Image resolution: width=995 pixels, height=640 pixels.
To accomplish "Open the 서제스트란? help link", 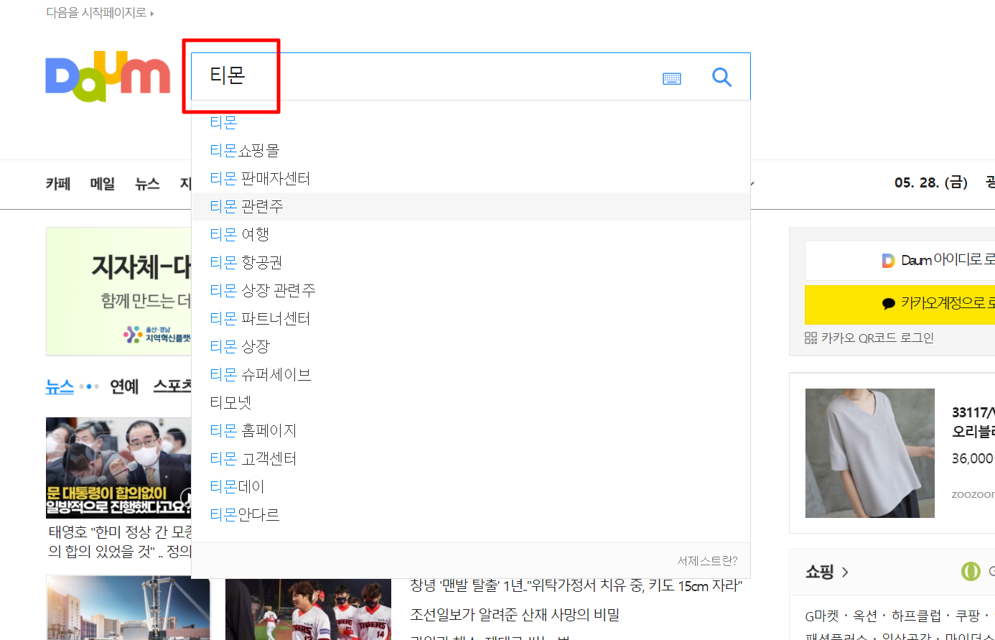I will [x=707, y=561].
